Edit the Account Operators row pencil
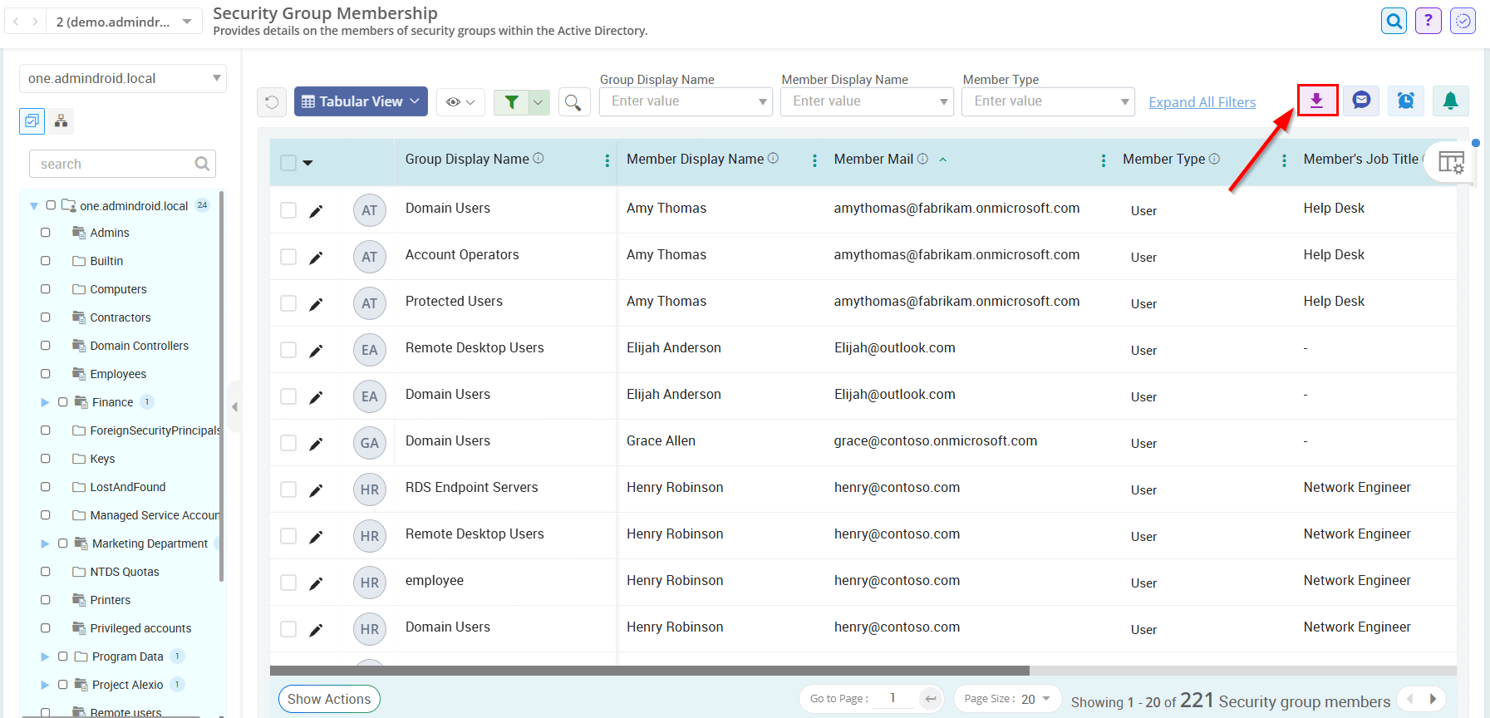The width and height of the screenshot is (1490, 718). pyautogui.click(x=316, y=258)
